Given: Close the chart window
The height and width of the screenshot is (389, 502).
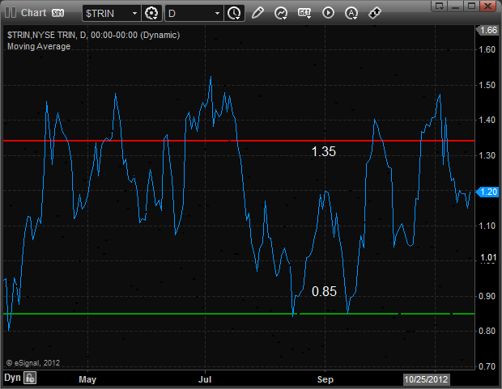Looking at the screenshot, I should tap(488, 6).
